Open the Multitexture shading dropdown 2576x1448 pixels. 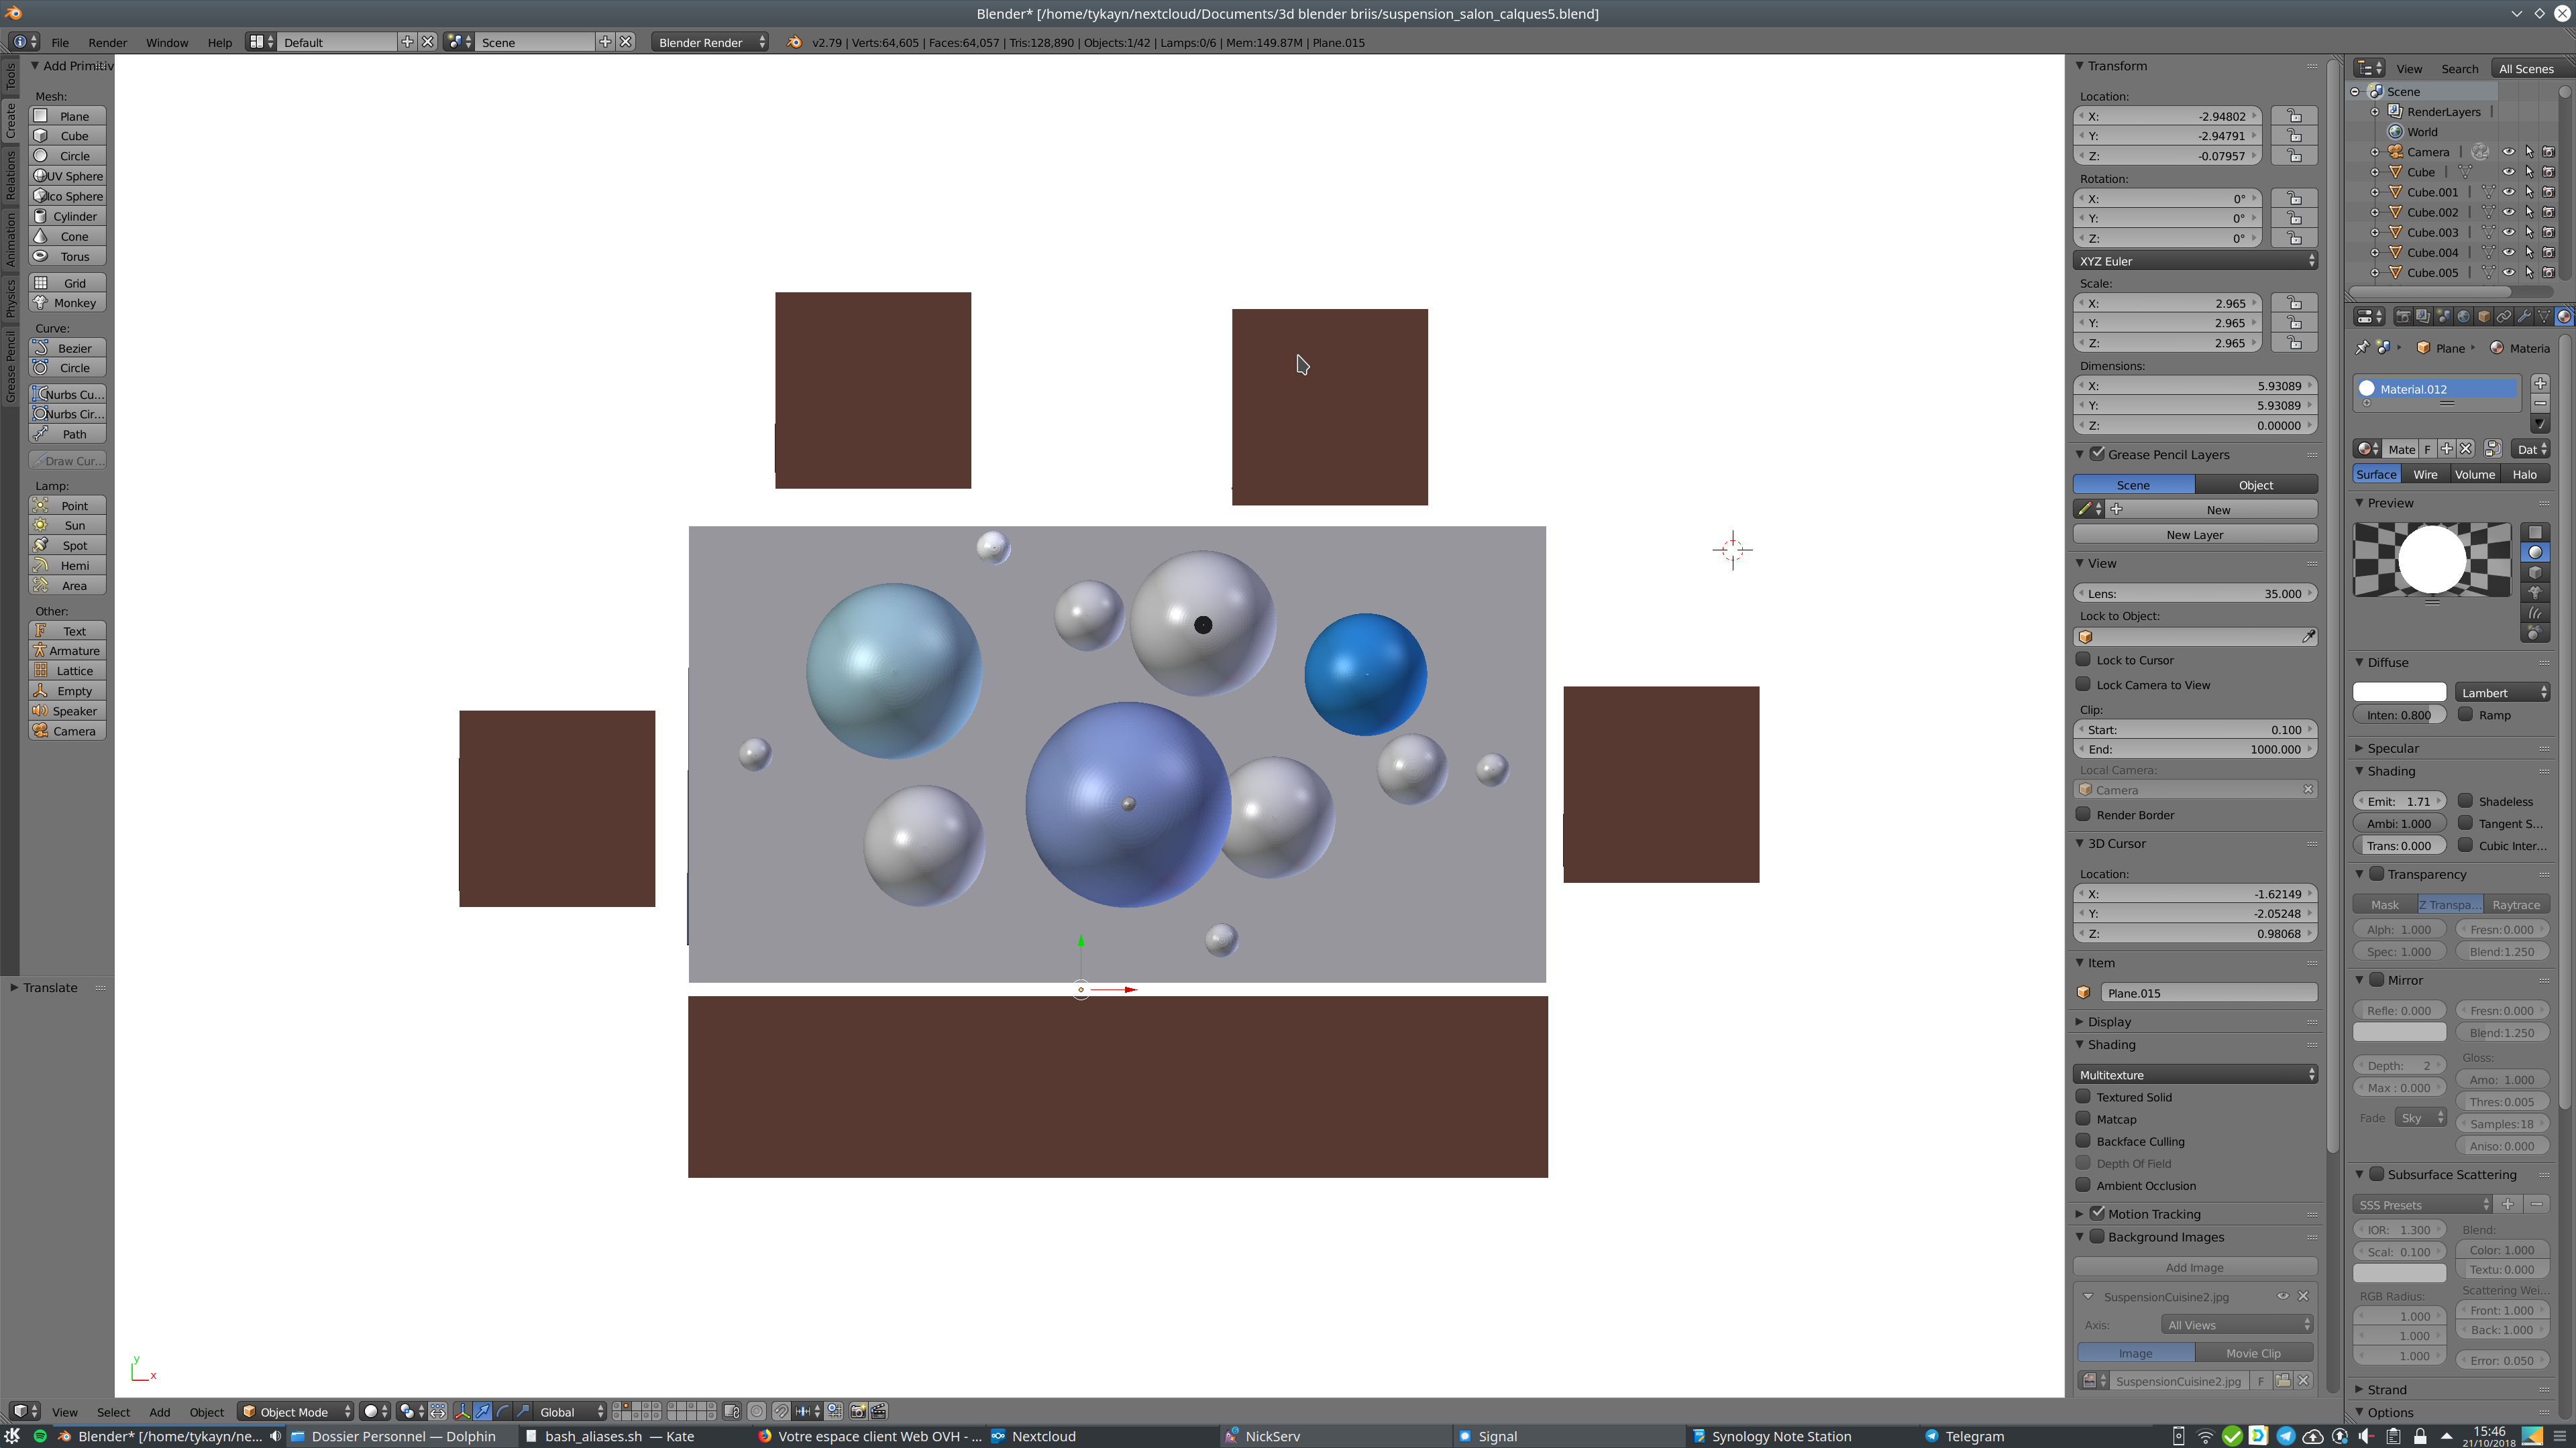pos(2195,1074)
